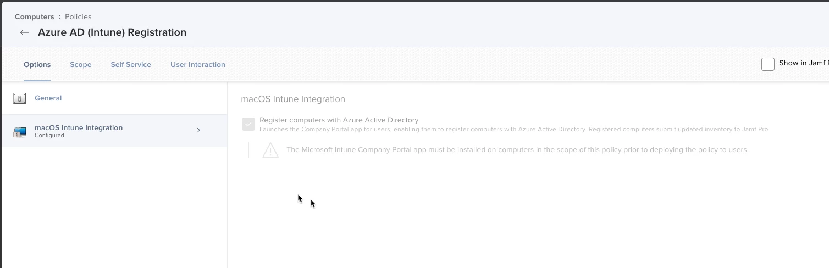Toggle Register computers with Azure Active Directory checkbox
829x268 pixels.
[x=248, y=124]
